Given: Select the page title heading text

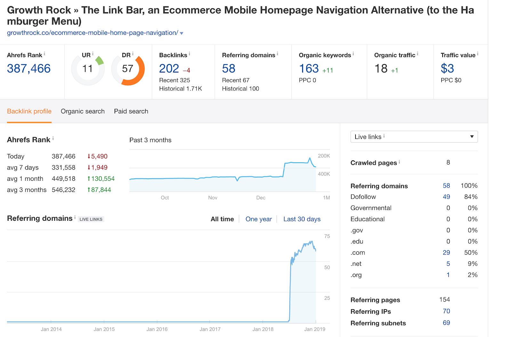Looking at the screenshot, I should point(240,16).
